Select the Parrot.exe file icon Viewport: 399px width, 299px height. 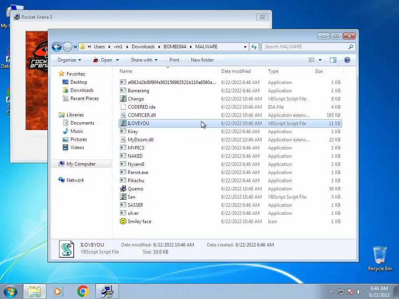coord(123,172)
